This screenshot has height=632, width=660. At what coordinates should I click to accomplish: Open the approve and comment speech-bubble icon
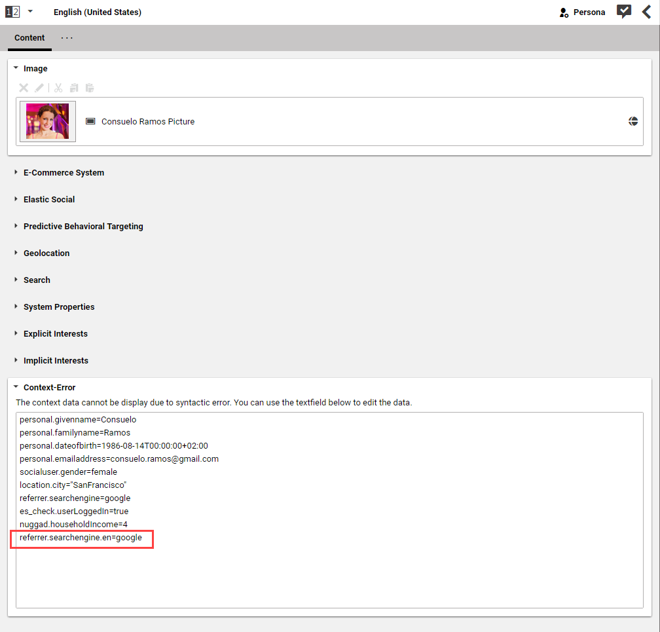pos(624,12)
